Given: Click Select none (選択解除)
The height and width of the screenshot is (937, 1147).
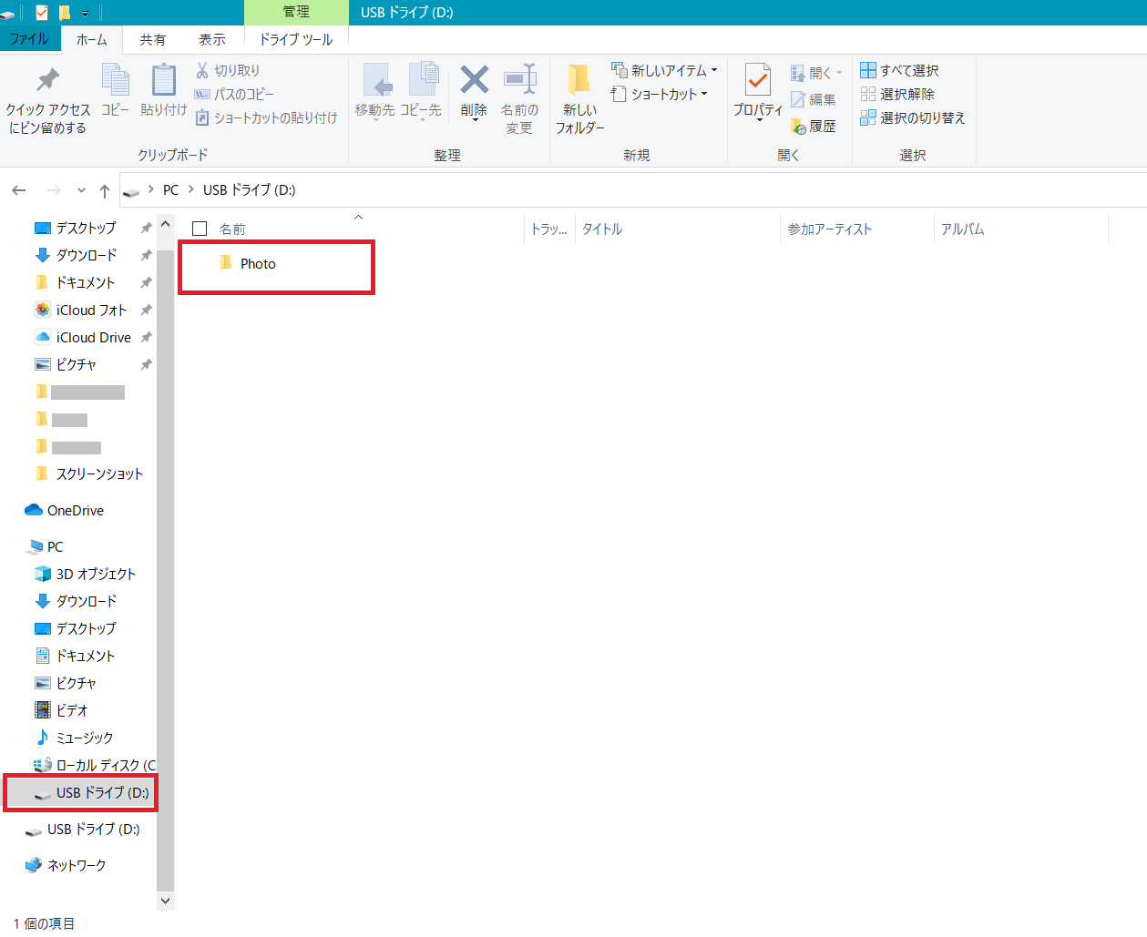Looking at the screenshot, I should coord(897,94).
